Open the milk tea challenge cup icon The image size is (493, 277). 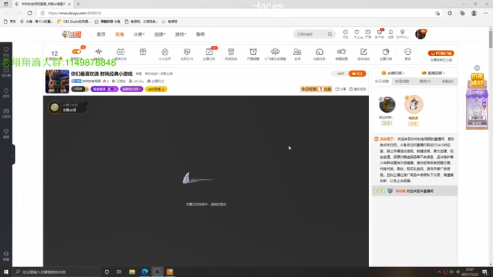pyautogui.click(x=231, y=52)
